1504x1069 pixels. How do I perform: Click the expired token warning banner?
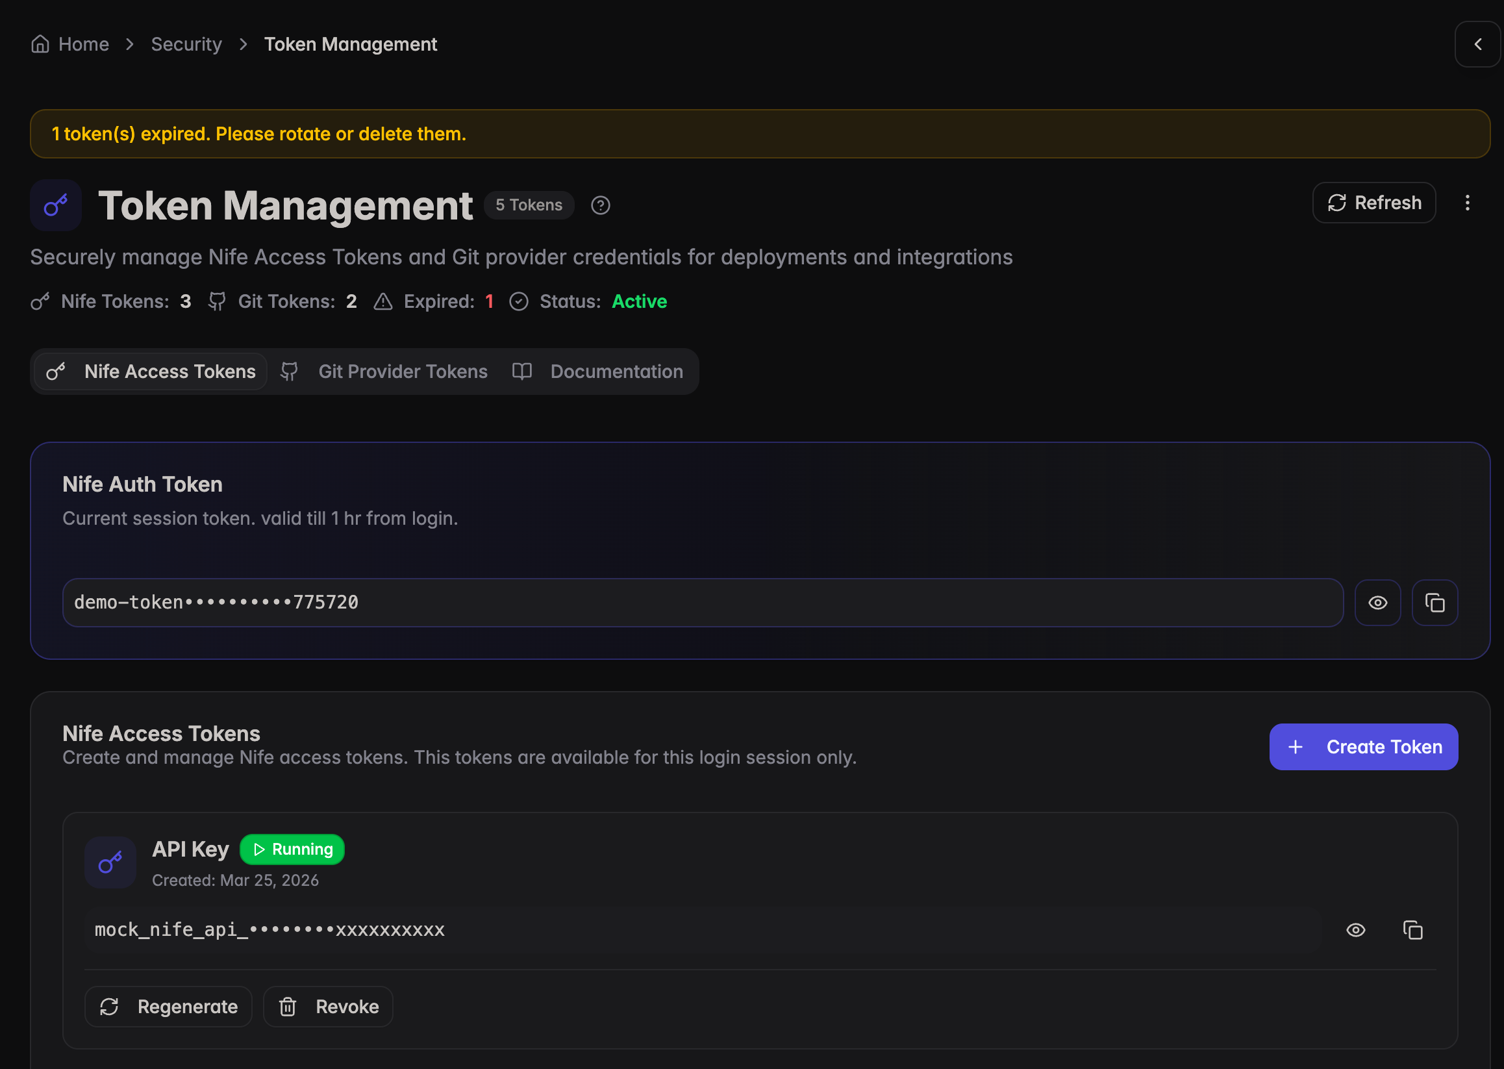pos(760,134)
